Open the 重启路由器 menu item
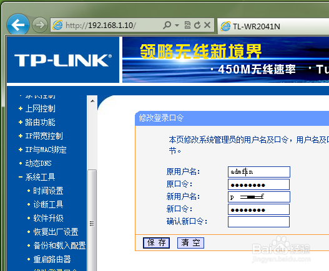The width and height of the screenshot is (329, 271). point(52,259)
